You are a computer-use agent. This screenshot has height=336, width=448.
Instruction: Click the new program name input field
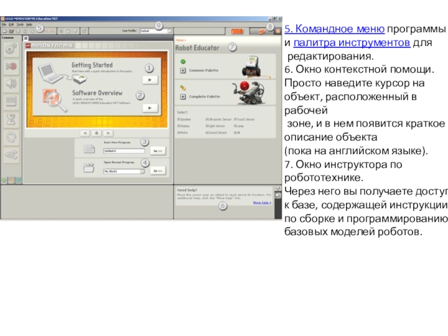pos(124,151)
